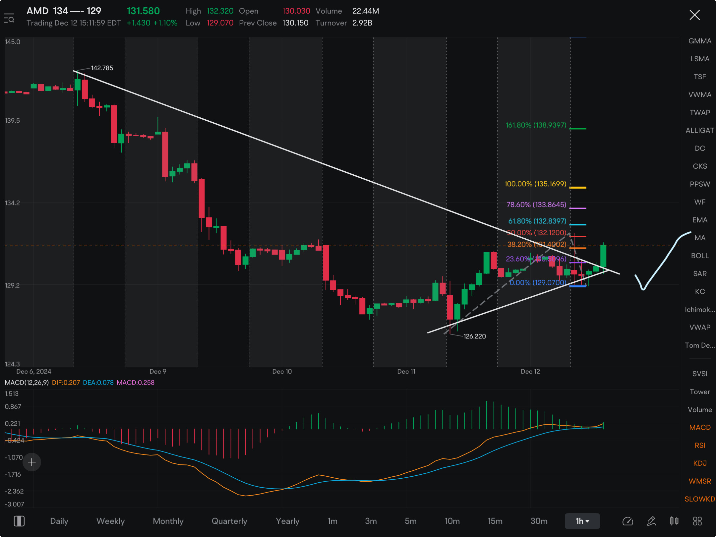Click the 142.785 high price label

point(102,68)
